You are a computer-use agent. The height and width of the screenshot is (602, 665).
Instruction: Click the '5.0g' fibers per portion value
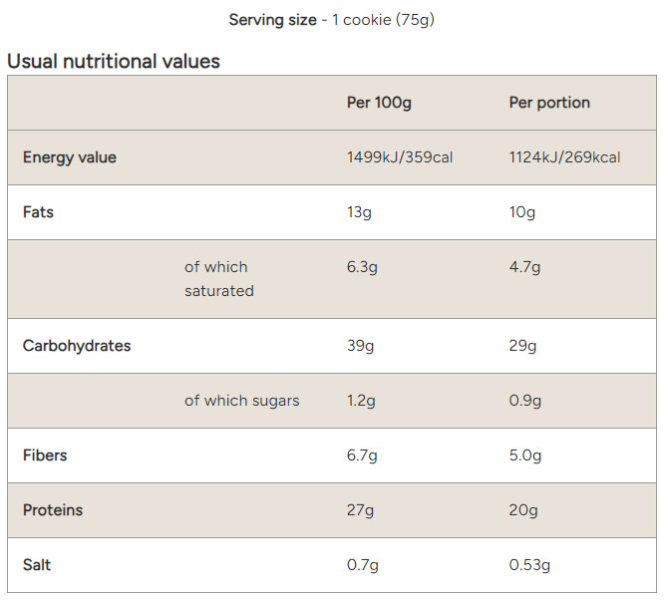[525, 455]
